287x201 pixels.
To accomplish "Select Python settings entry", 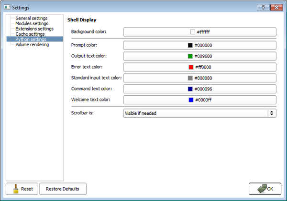I will (x=31, y=39).
